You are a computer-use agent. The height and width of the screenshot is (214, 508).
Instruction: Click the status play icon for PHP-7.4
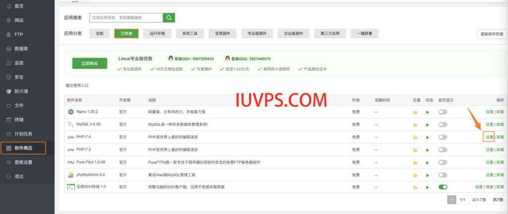click(428, 137)
